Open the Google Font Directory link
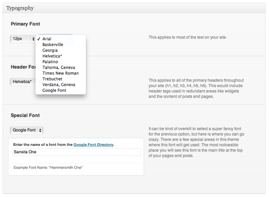This screenshot has width=269, height=197. coord(93,144)
